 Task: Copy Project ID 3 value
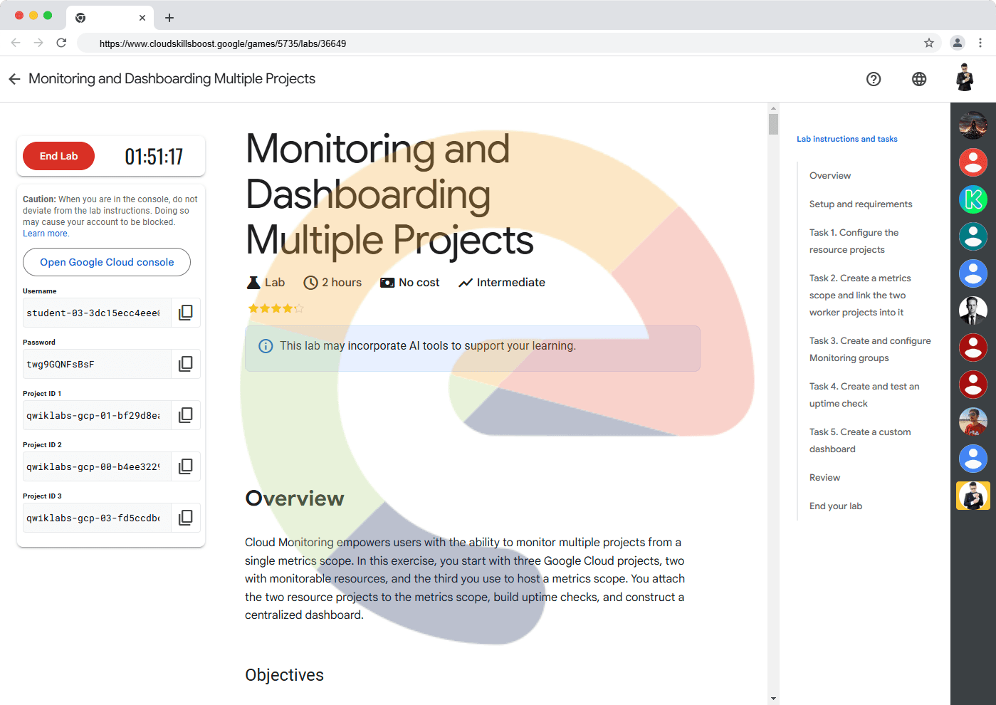185,518
